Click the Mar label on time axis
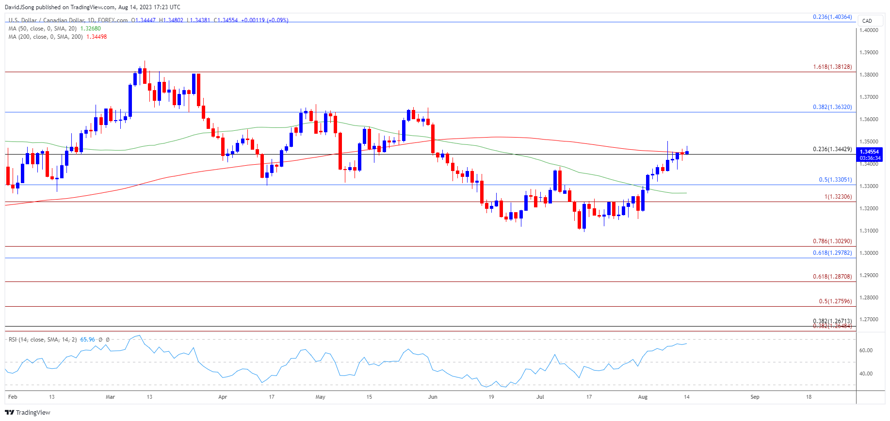 [x=110, y=397]
